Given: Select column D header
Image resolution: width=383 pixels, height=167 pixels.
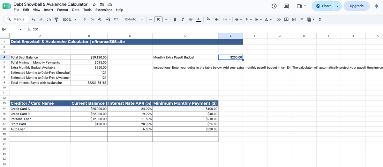Looking at the screenshot, I should 185,36.
